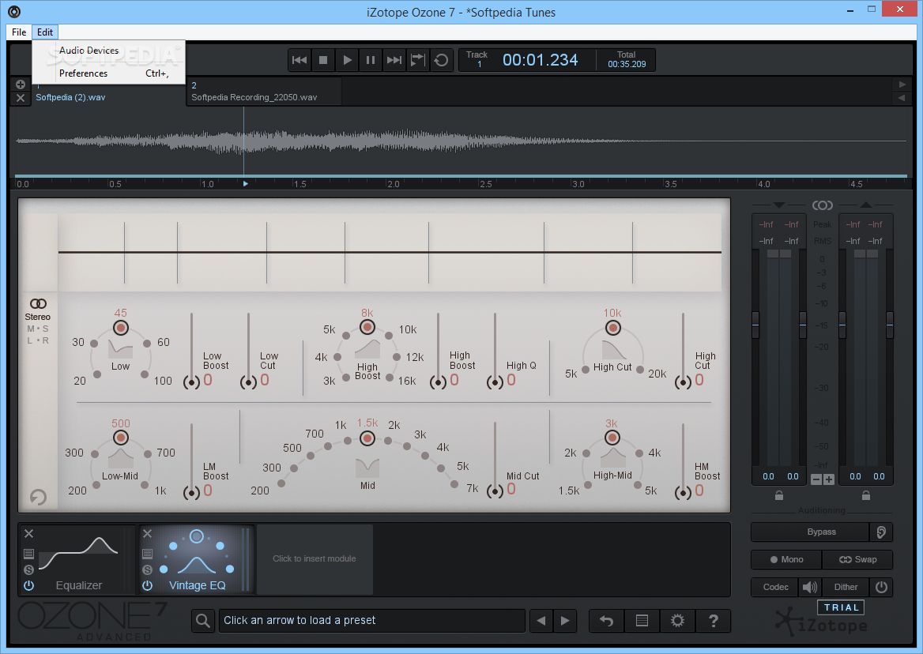The width and height of the screenshot is (923, 654).
Task: Solo the Vintage EQ module
Action: pos(147,569)
